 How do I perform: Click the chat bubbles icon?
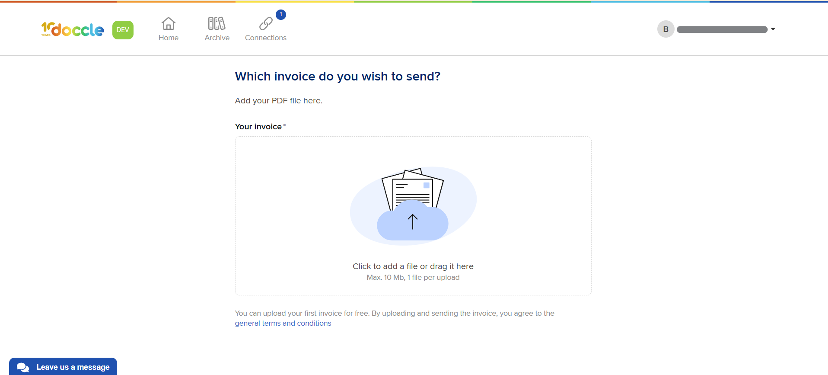point(23,367)
